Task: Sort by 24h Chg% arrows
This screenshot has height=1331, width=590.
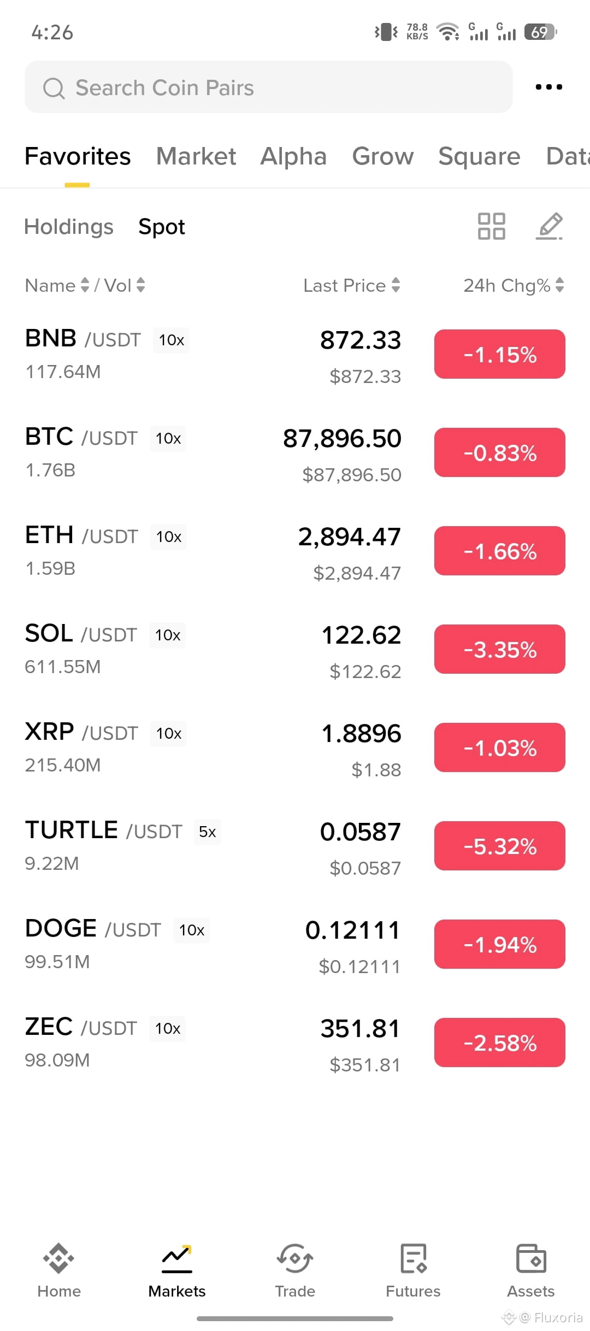Action: (x=560, y=285)
